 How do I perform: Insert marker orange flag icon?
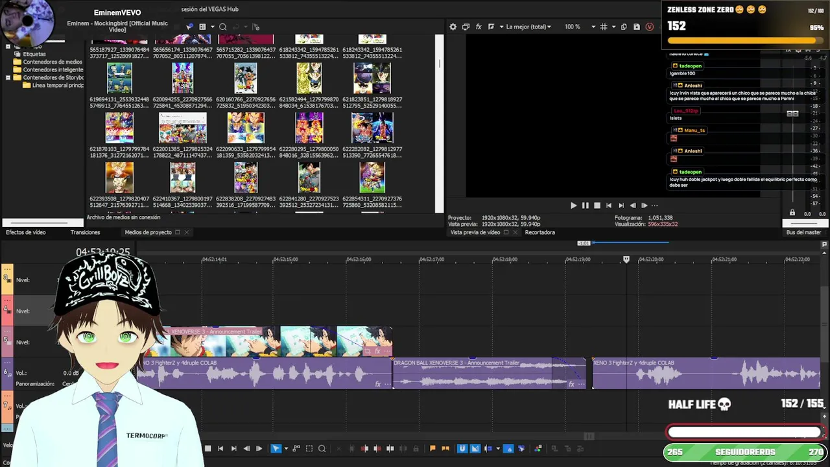(x=433, y=448)
